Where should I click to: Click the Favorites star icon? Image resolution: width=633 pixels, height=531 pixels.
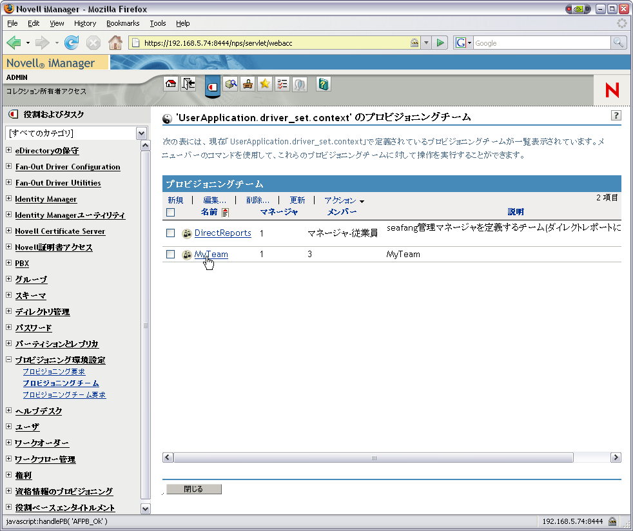(x=265, y=84)
